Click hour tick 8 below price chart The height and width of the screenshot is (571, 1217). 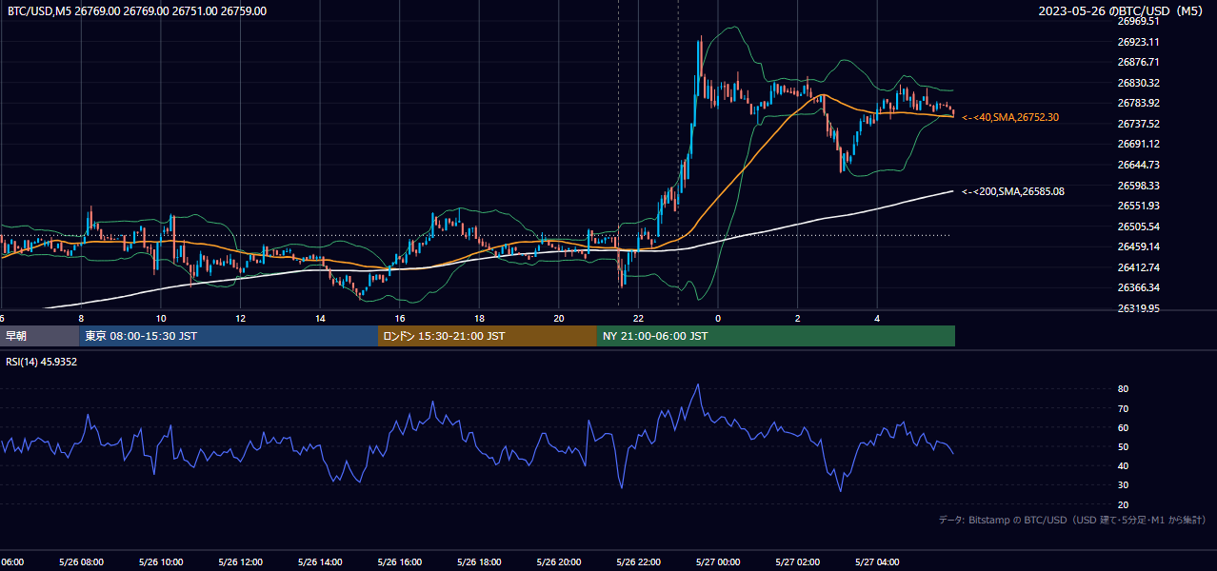pos(81,319)
